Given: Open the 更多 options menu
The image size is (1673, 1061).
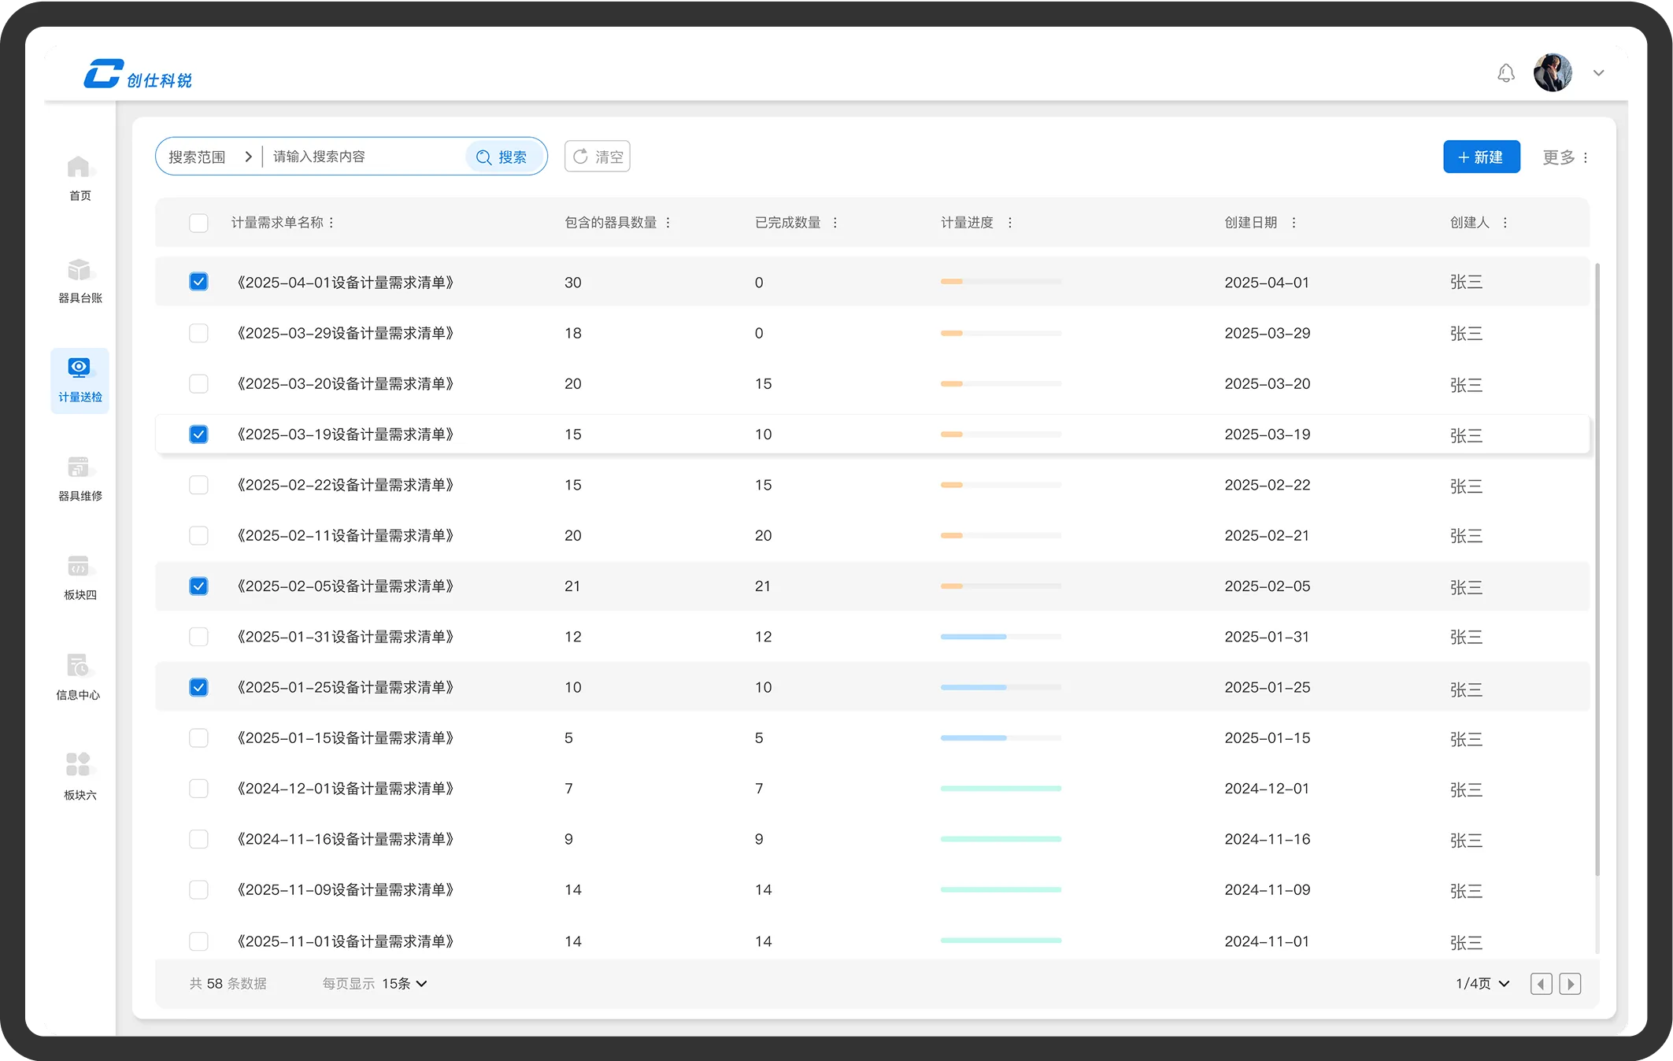Looking at the screenshot, I should (x=1565, y=157).
